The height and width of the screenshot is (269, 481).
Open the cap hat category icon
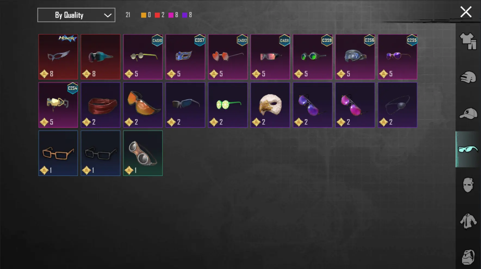pos(468,113)
